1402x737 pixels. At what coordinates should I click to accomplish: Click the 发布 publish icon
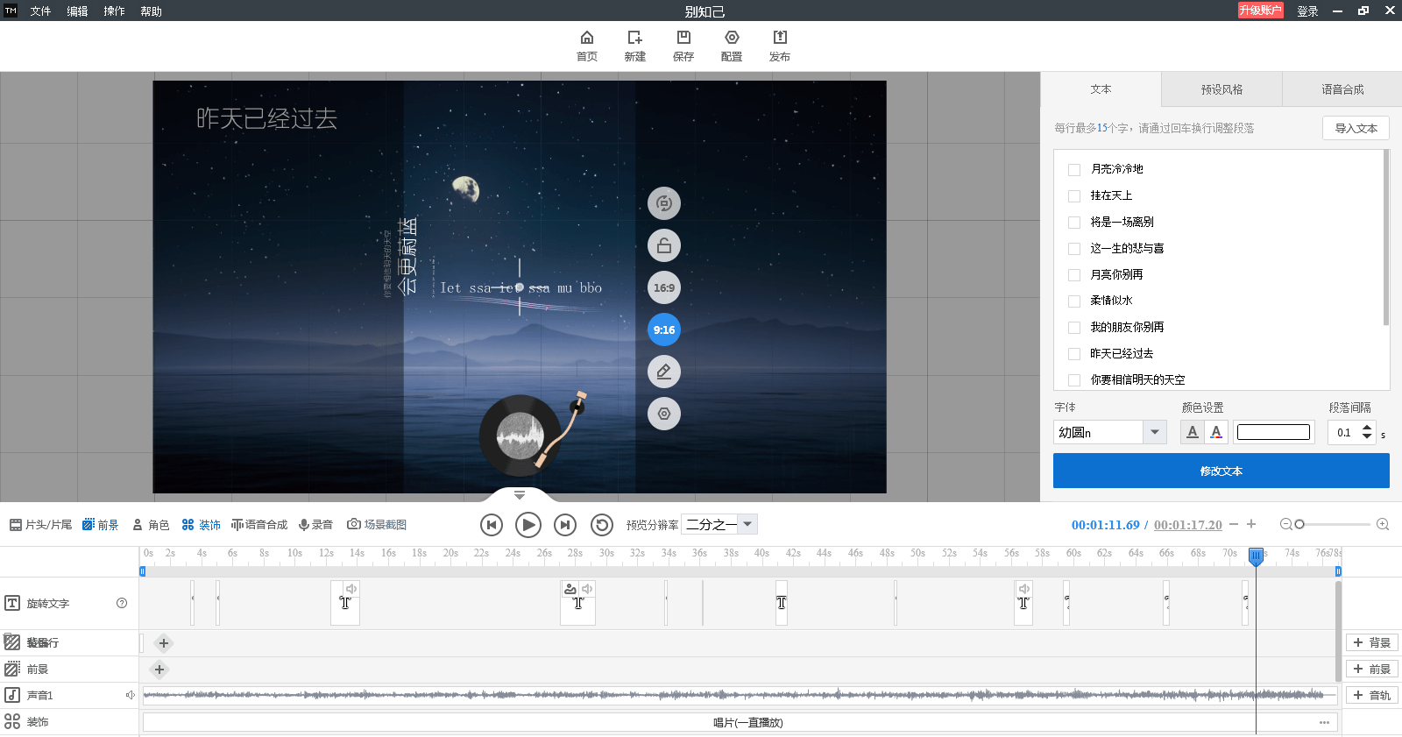click(780, 46)
